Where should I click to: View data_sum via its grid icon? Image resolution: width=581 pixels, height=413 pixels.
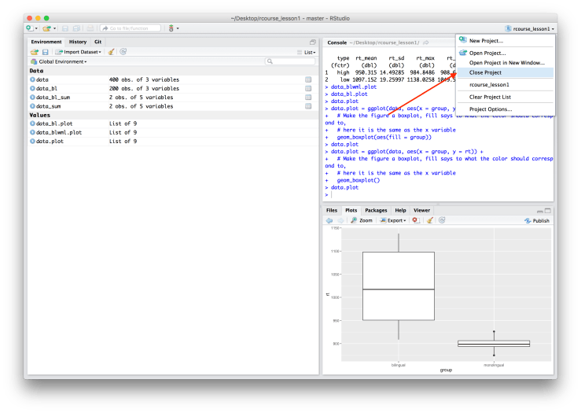(x=308, y=106)
